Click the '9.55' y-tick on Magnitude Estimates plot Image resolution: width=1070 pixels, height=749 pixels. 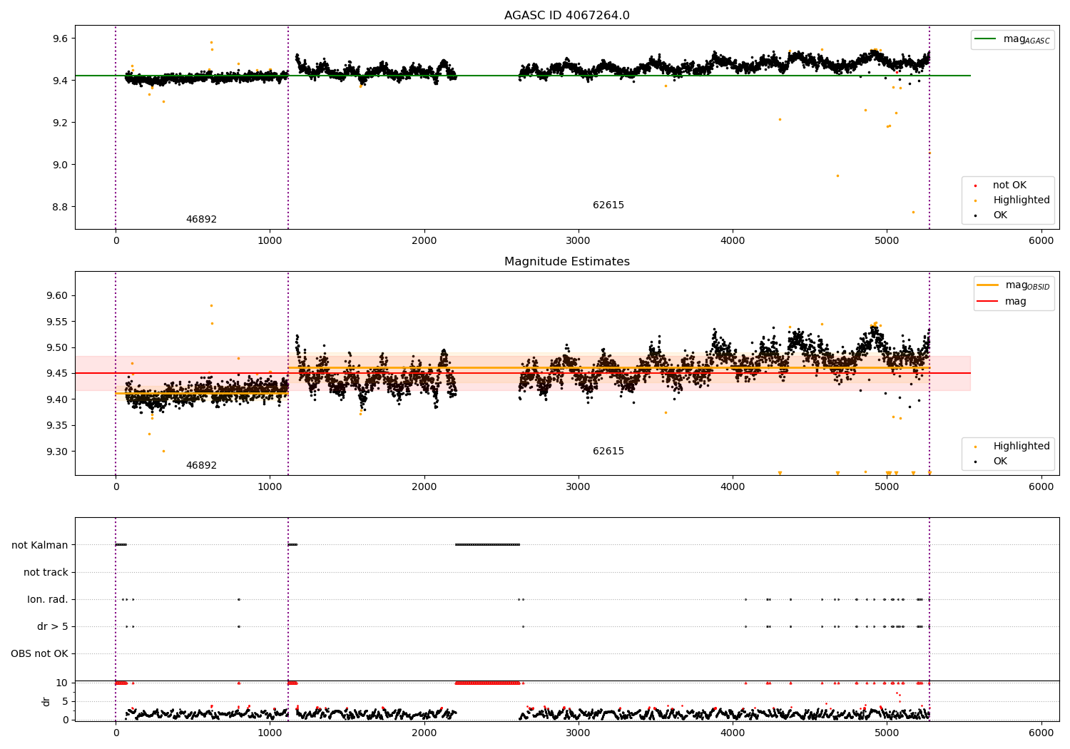57,322
